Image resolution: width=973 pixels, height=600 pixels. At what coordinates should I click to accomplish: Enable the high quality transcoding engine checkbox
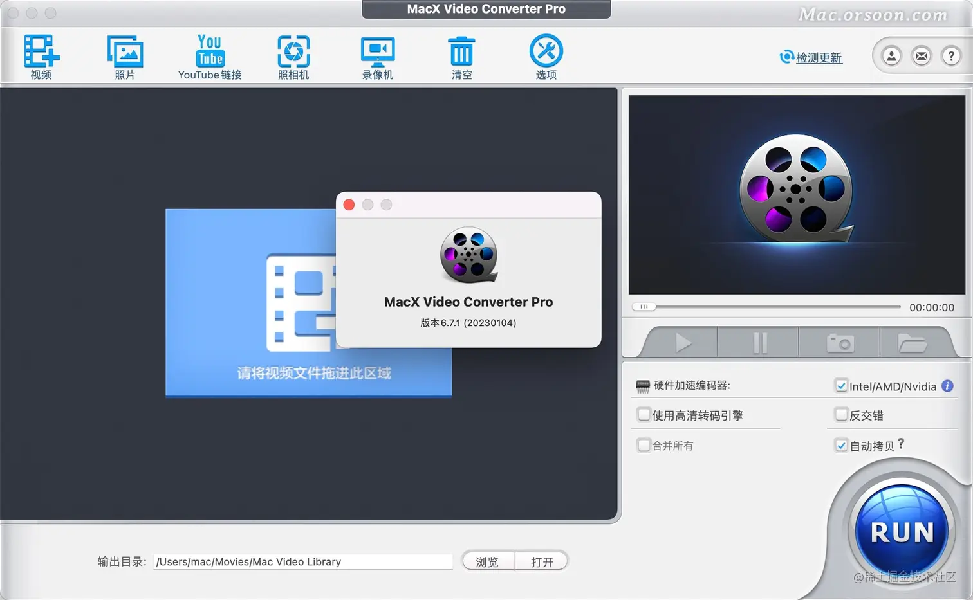[x=644, y=415]
